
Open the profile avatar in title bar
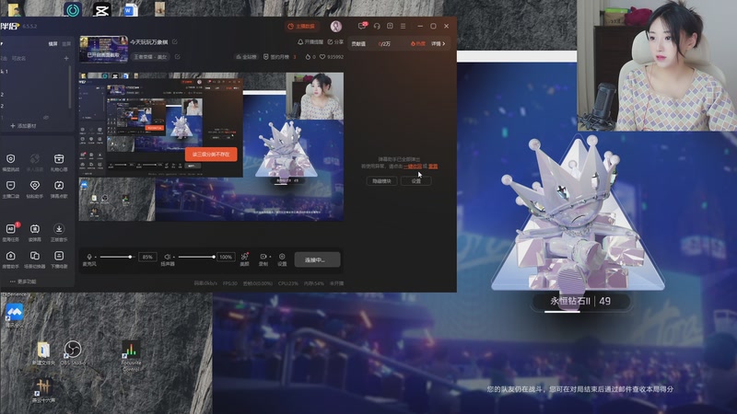point(335,27)
